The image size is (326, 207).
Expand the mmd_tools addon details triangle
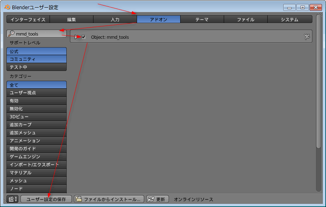click(x=76, y=37)
